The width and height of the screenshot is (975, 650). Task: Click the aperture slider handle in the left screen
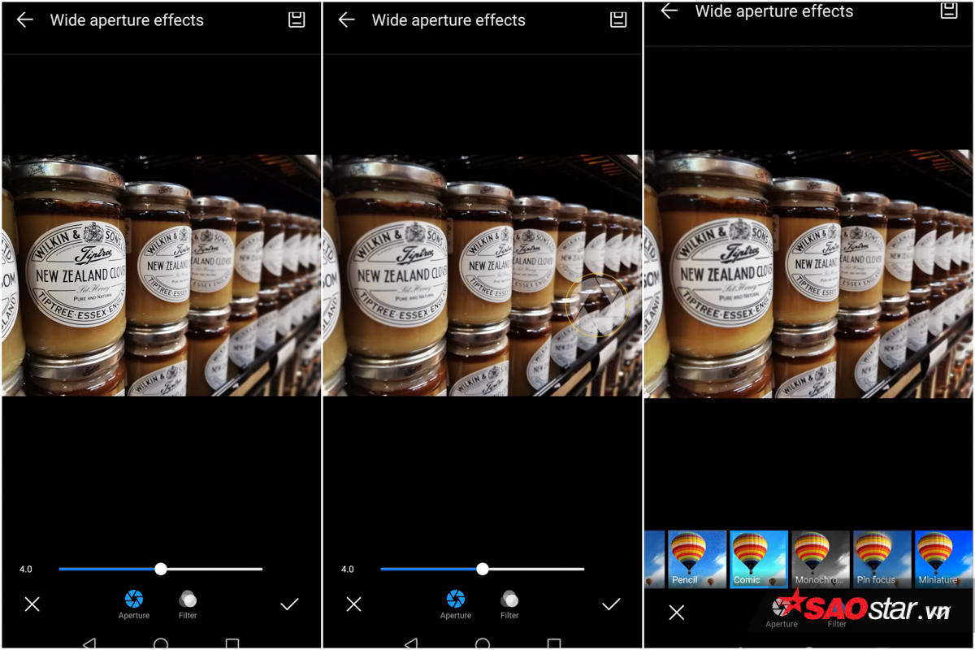pyautogui.click(x=161, y=569)
